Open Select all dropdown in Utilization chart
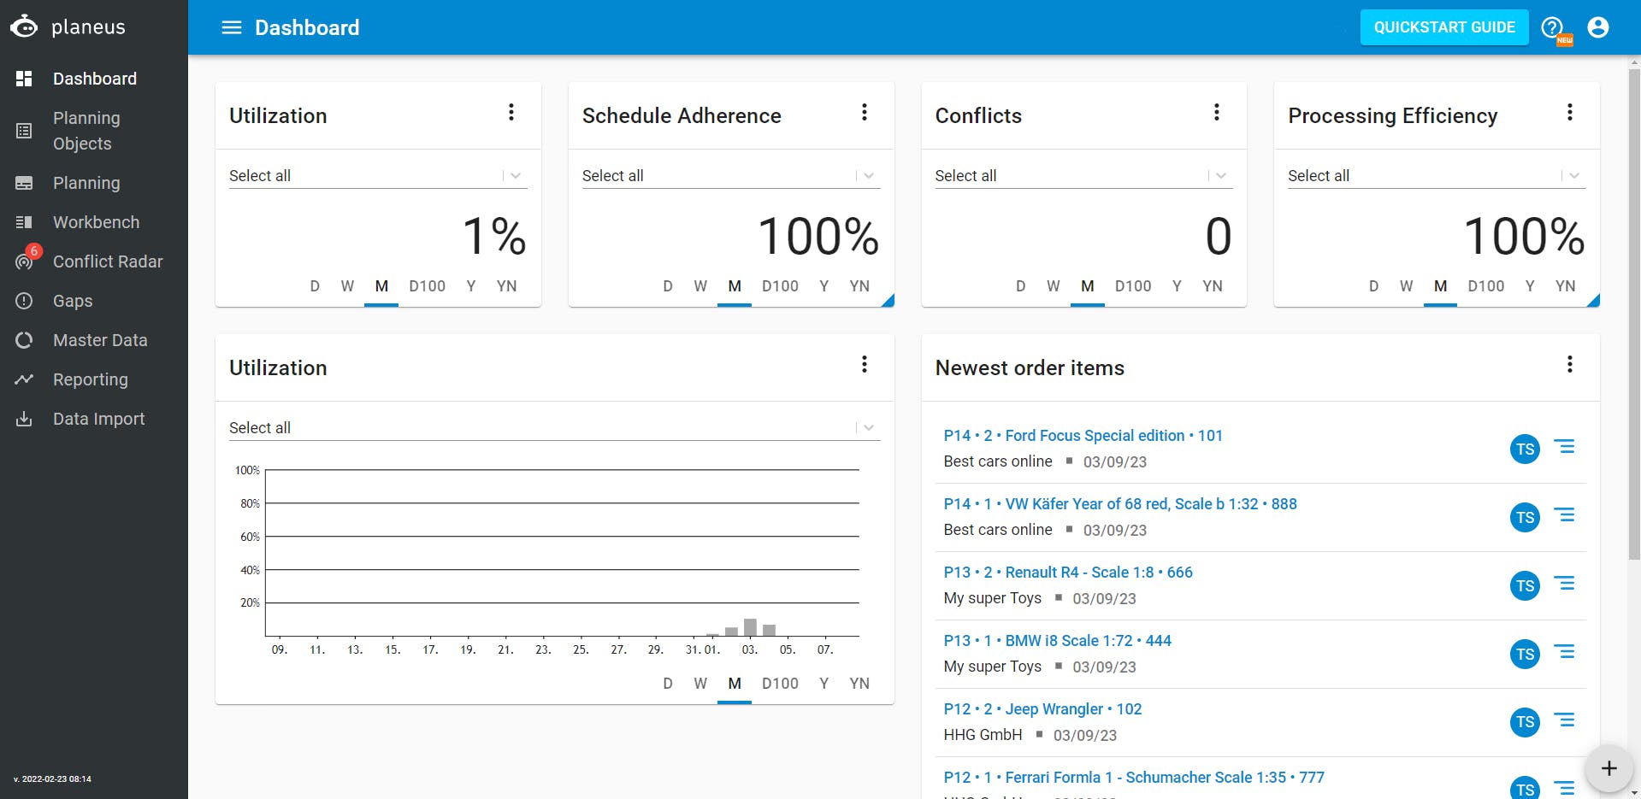The image size is (1641, 799). (869, 428)
